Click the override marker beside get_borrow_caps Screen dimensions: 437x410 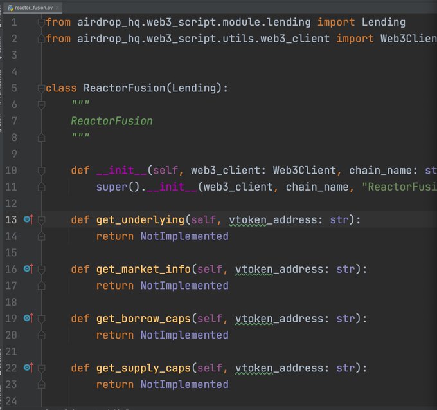[x=28, y=318]
